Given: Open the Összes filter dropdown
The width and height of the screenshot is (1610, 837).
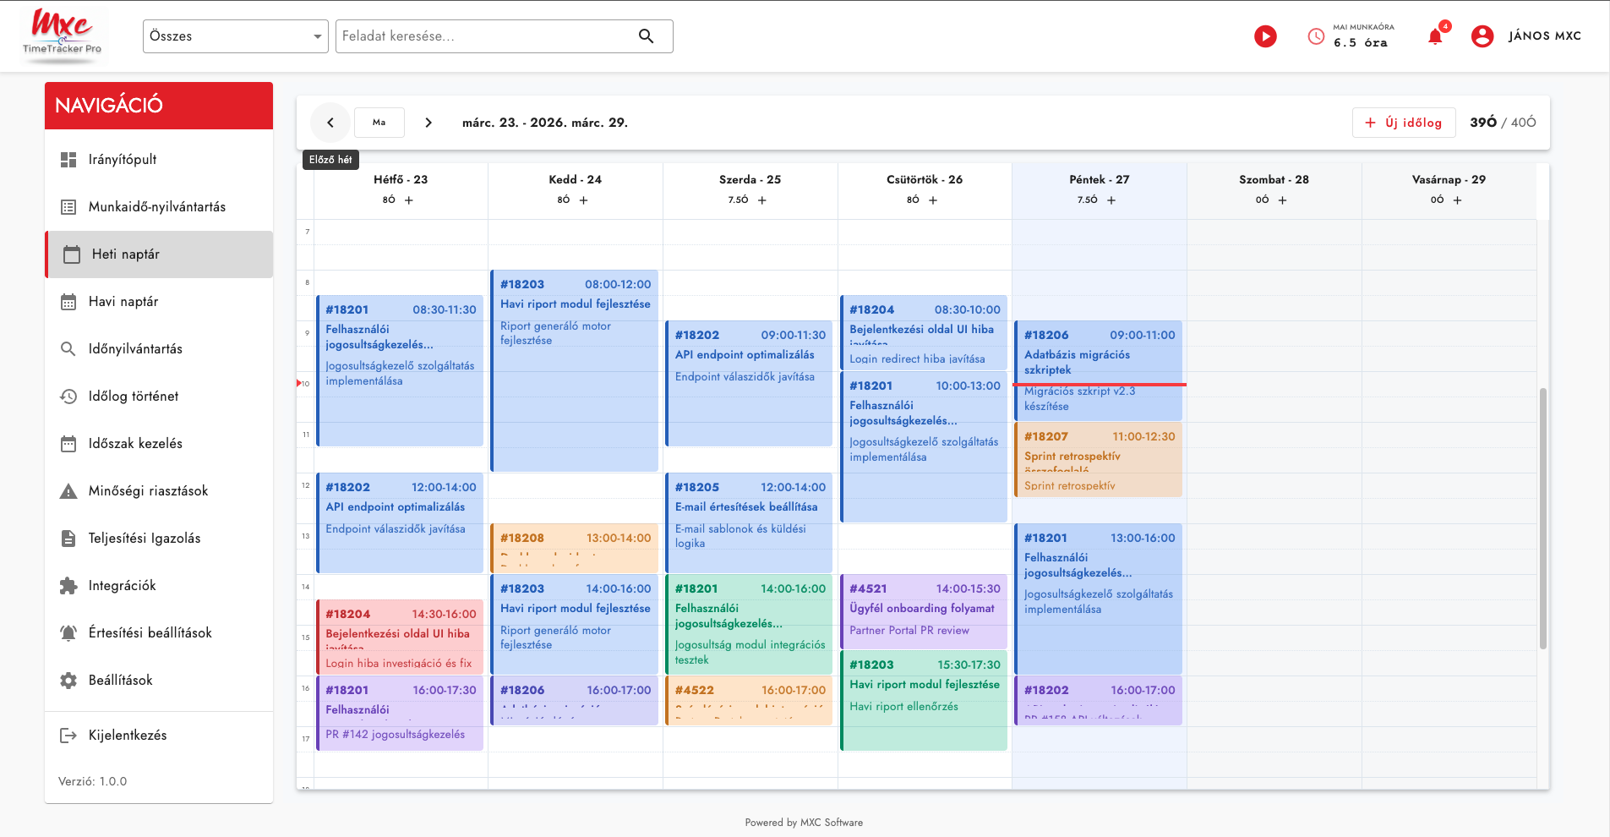Looking at the screenshot, I should (235, 36).
